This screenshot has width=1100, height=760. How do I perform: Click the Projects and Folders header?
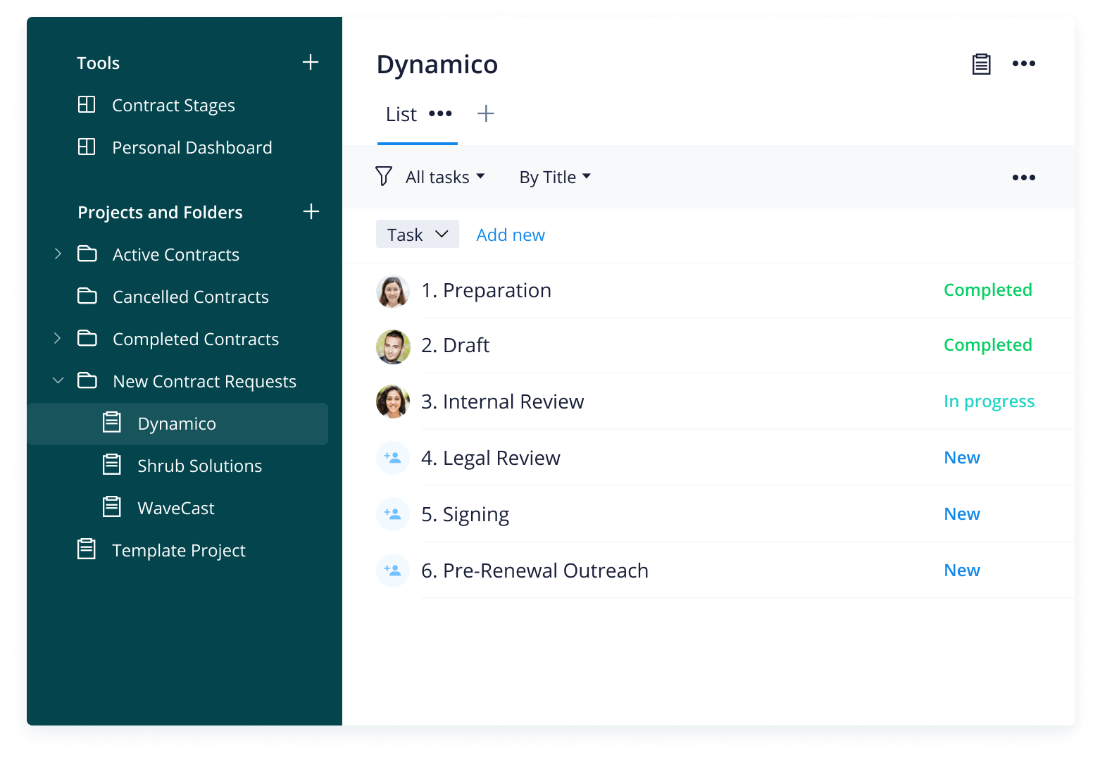click(x=161, y=212)
